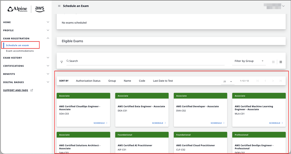The width and height of the screenshot is (291, 154).
Task: Schedule the Developer DVA-C02 exam
Action: [x=217, y=123]
